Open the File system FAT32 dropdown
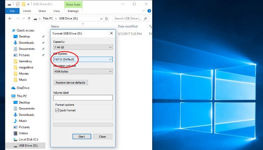Image resolution: width=263 pixels, height=150 pixels. coord(83,59)
